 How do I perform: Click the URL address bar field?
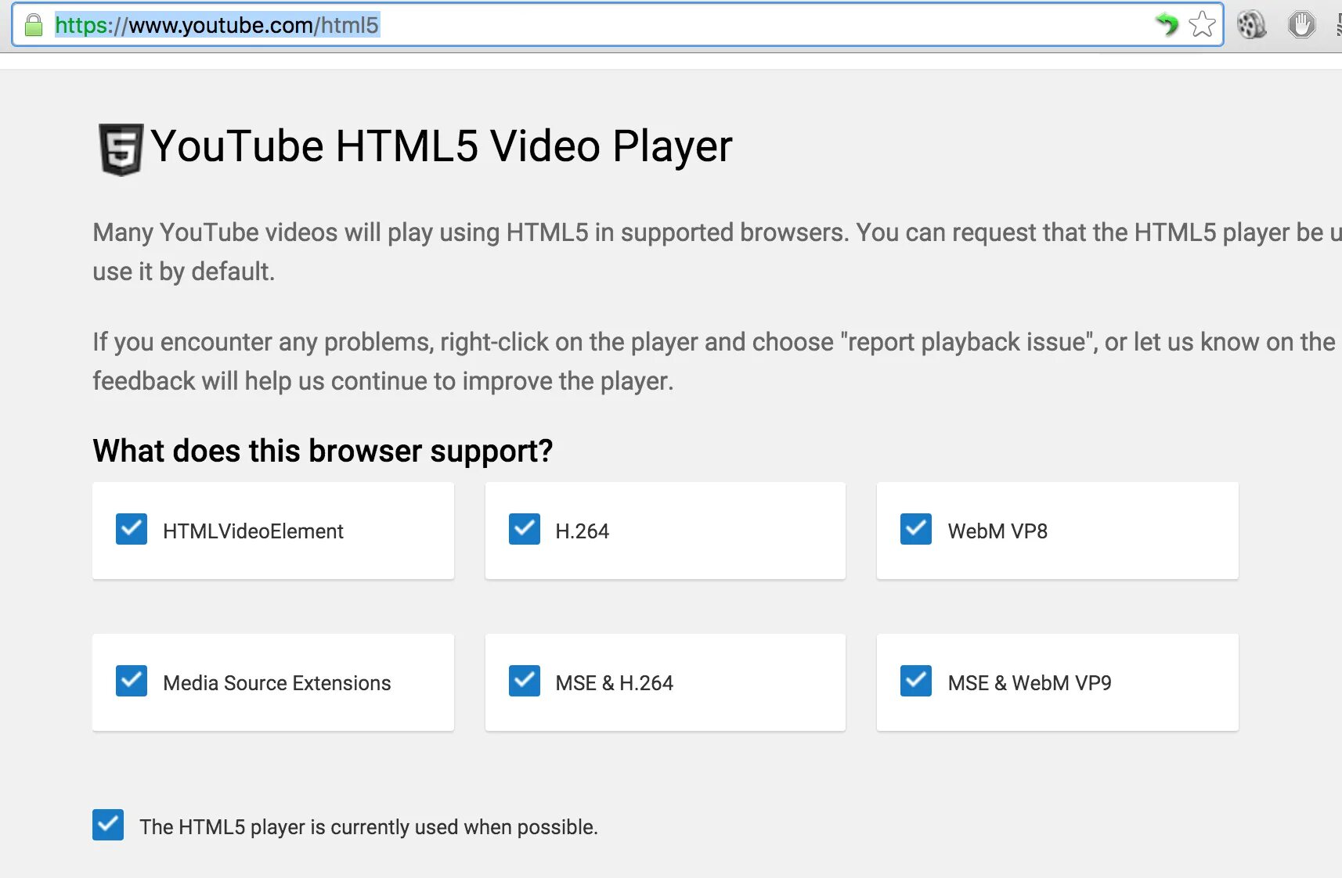click(x=617, y=25)
